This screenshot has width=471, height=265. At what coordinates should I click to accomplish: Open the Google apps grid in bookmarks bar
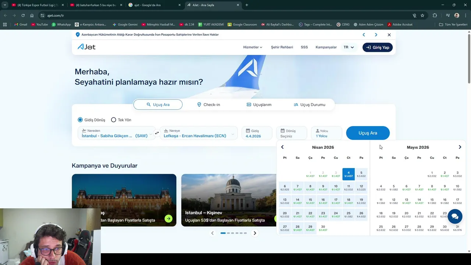point(5,25)
